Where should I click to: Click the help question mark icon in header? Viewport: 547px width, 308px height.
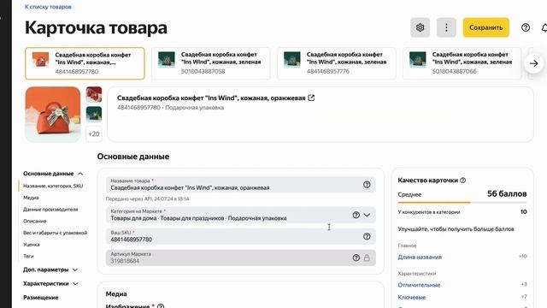tap(526, 27)
